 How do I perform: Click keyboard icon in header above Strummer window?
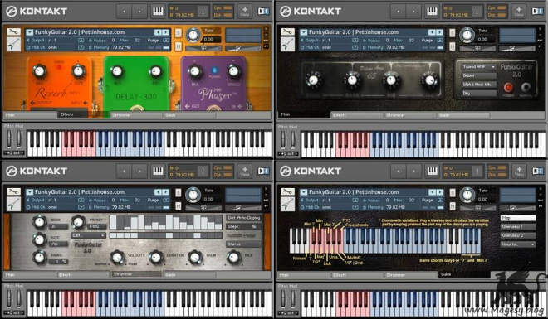(158, 172)
